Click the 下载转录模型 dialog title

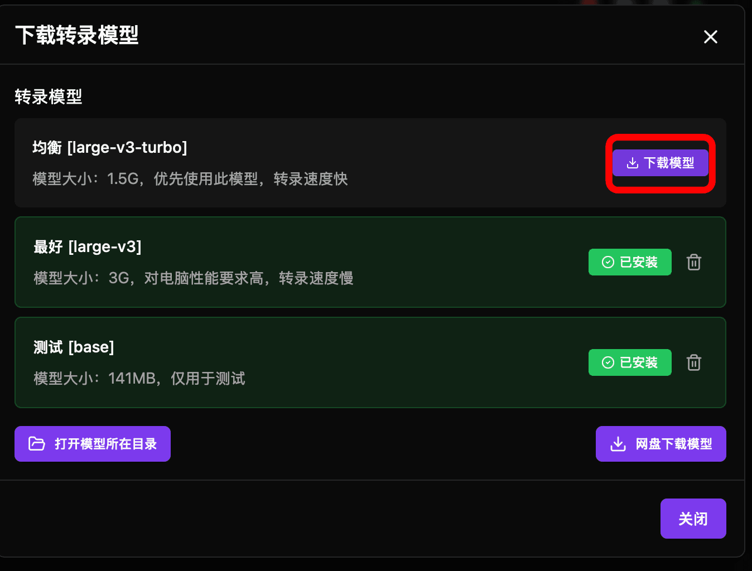coord(77,35)
